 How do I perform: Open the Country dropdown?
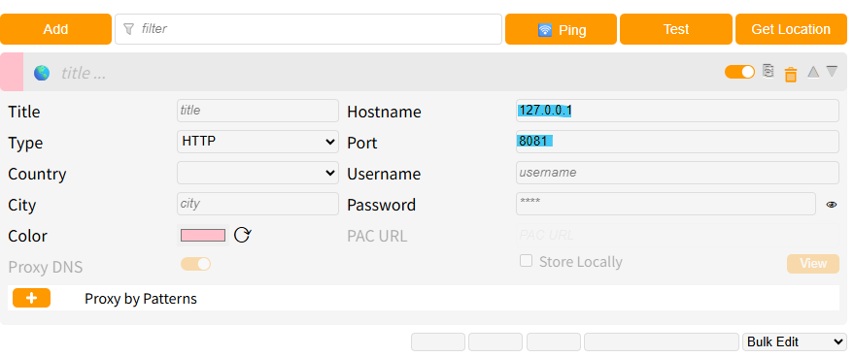(257, 173)
